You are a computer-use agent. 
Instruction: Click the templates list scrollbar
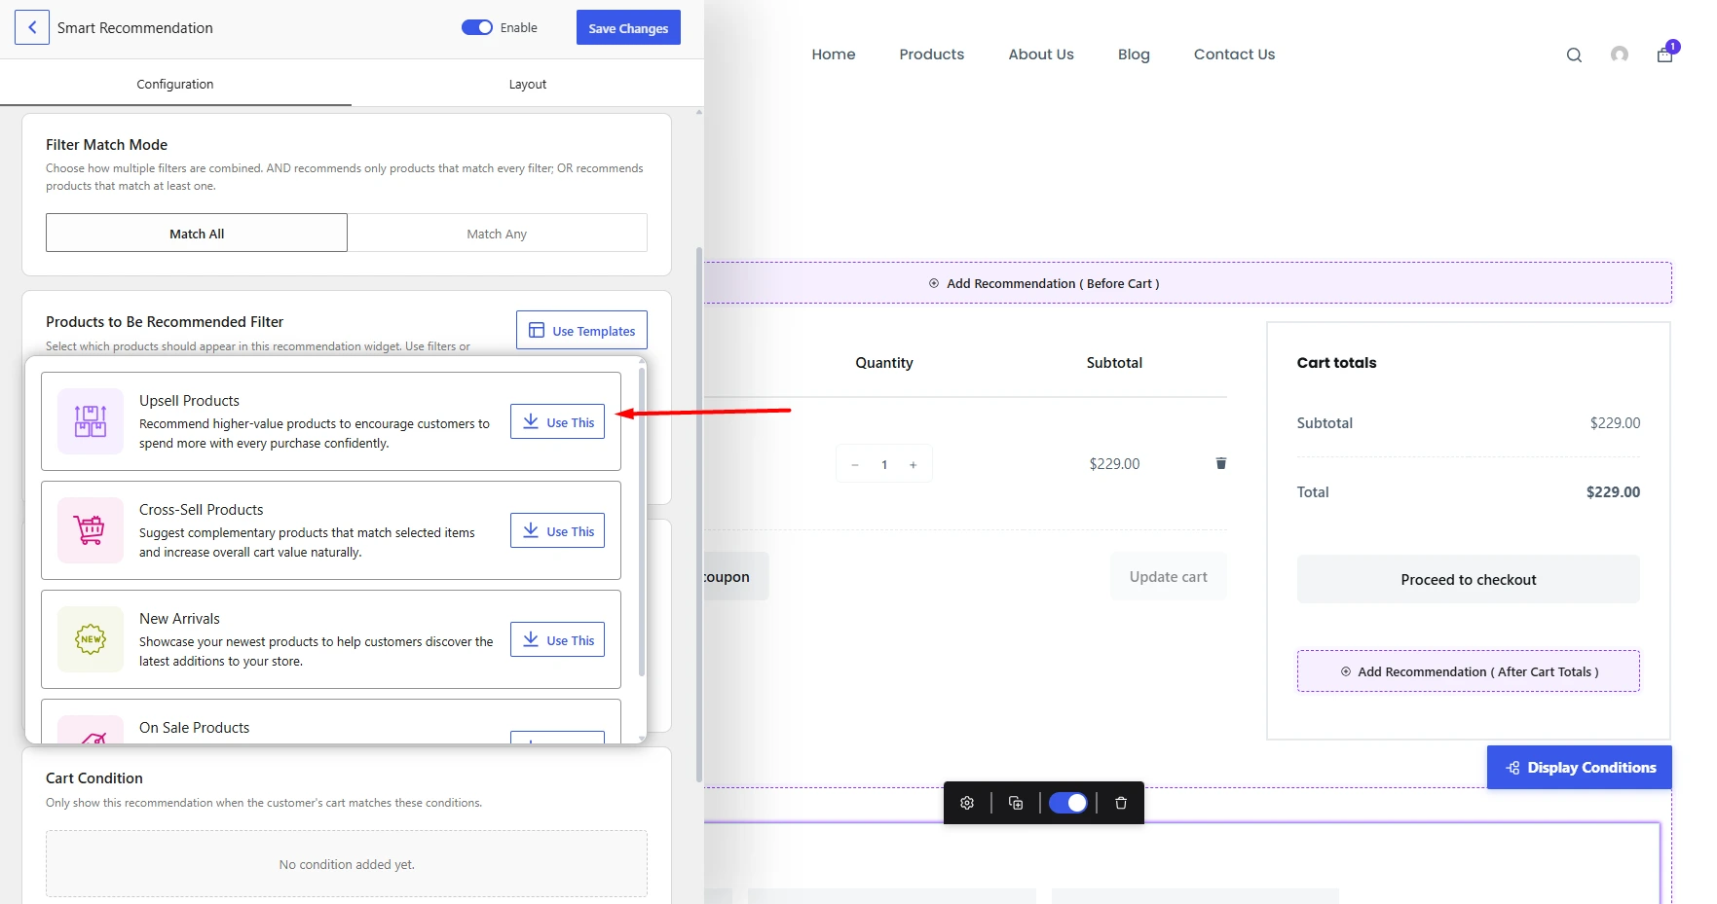[642, 521]
